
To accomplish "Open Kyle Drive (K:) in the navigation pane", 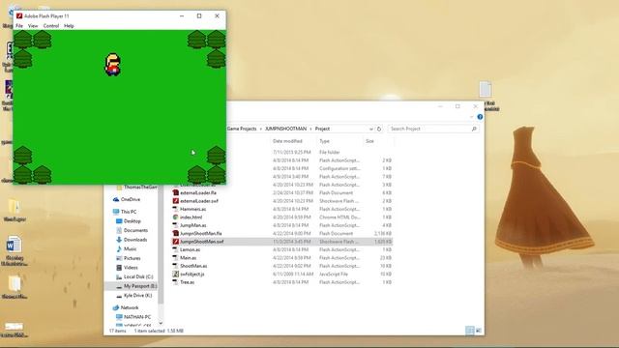I will [x=137, y=295].
